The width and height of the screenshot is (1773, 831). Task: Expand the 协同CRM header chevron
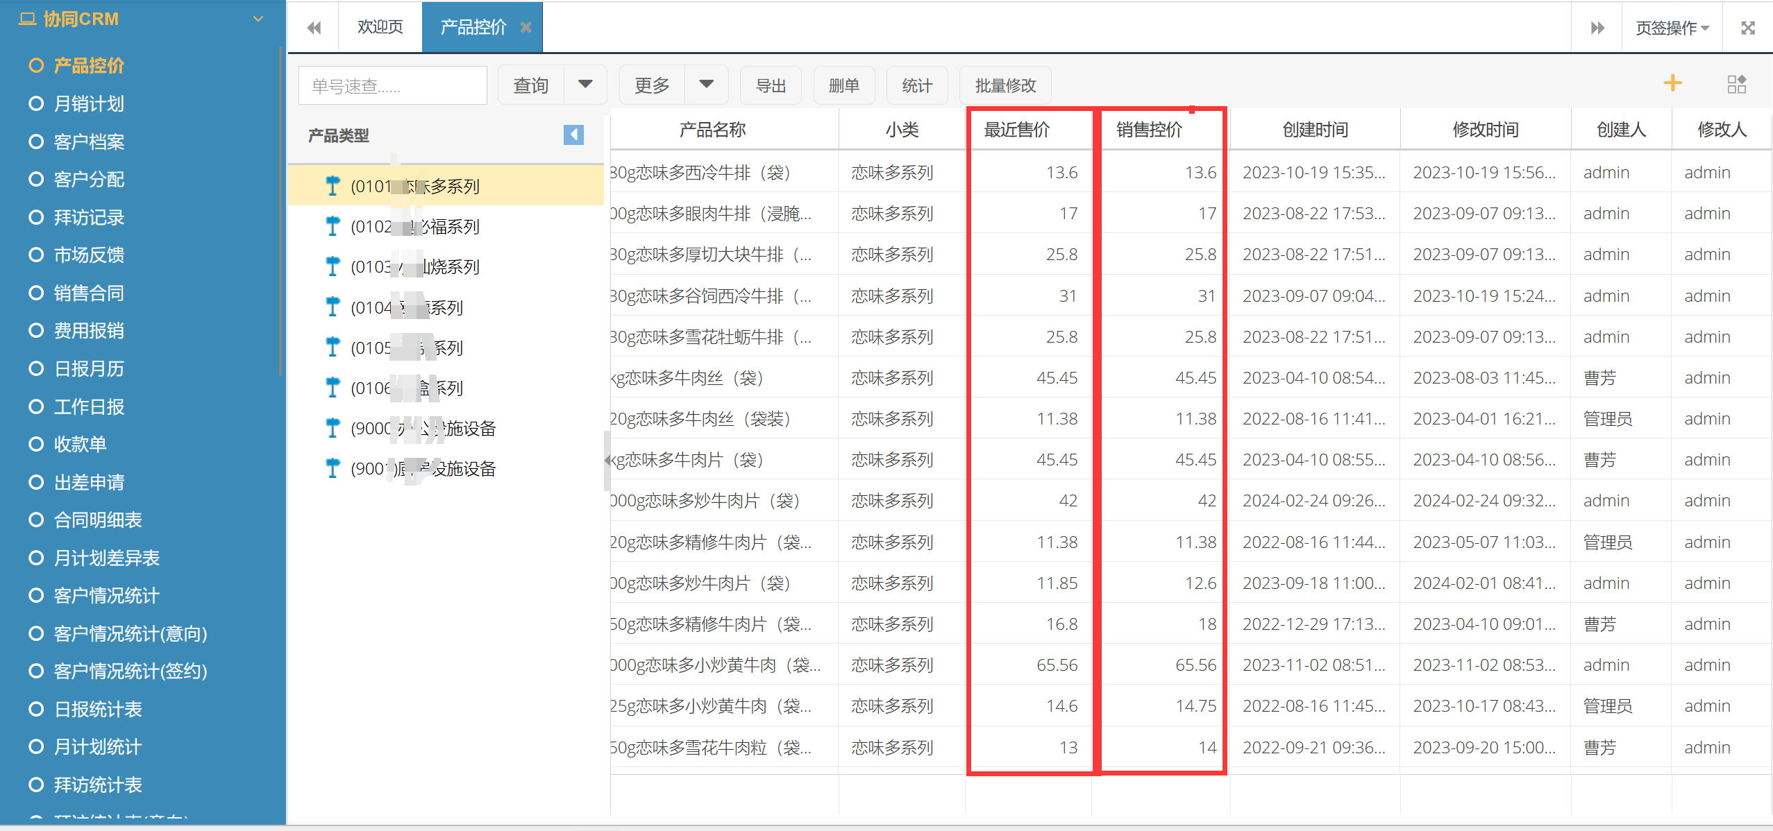tap(258, 19)
